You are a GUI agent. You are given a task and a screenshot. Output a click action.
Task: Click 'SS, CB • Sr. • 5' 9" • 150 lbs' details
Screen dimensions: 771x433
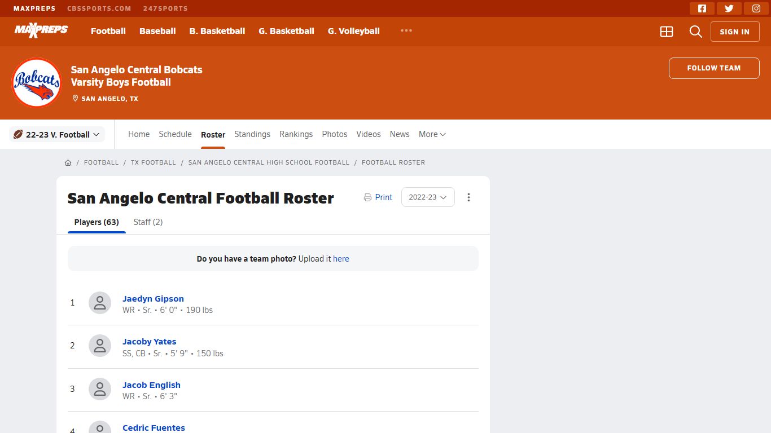click(x=173, y=354)
